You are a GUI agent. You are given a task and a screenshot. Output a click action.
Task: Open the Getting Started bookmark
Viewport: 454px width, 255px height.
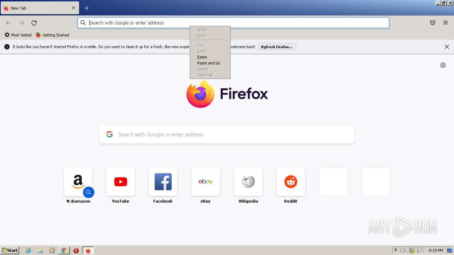[52, 35]
